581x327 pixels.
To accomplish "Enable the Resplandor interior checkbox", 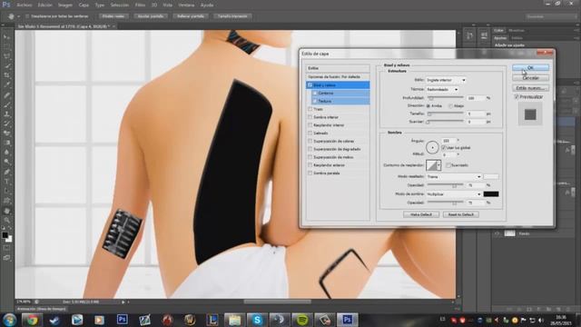I will (310, 125).
